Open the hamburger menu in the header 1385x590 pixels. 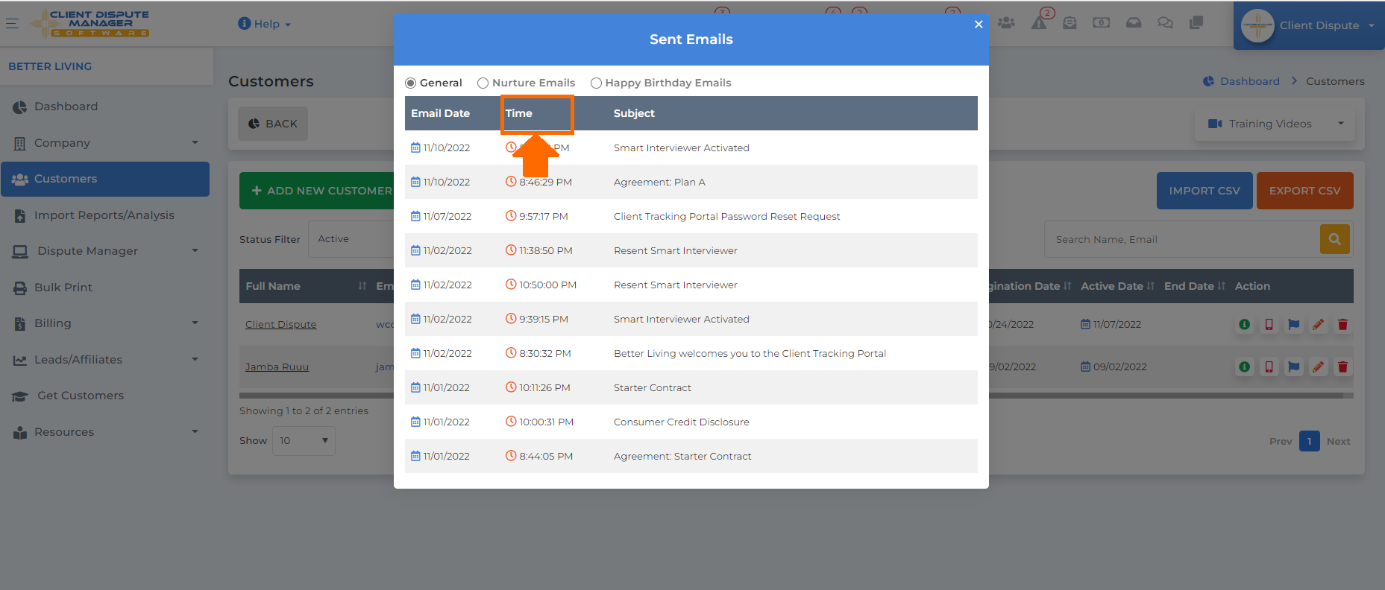12,23
